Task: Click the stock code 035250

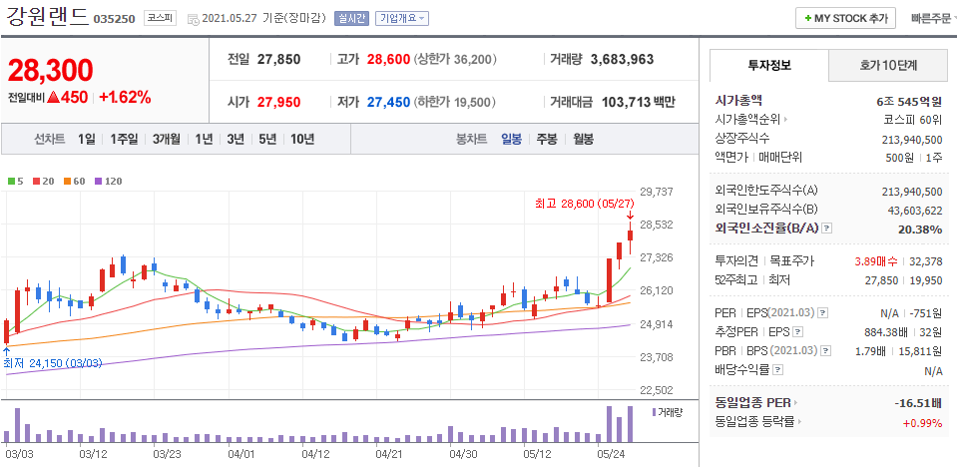Action: point(114,19)
